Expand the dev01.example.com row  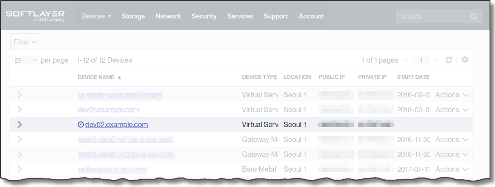(x=19, y=109)
